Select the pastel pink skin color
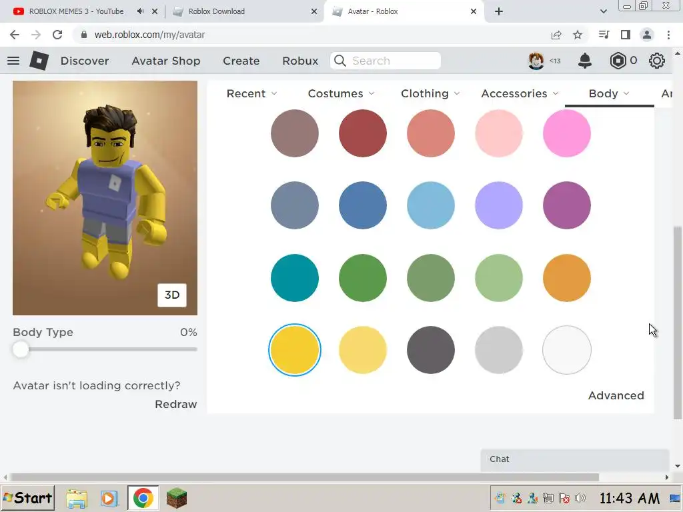Viewport: 683px width, 512px height. (x=499, y=133)
